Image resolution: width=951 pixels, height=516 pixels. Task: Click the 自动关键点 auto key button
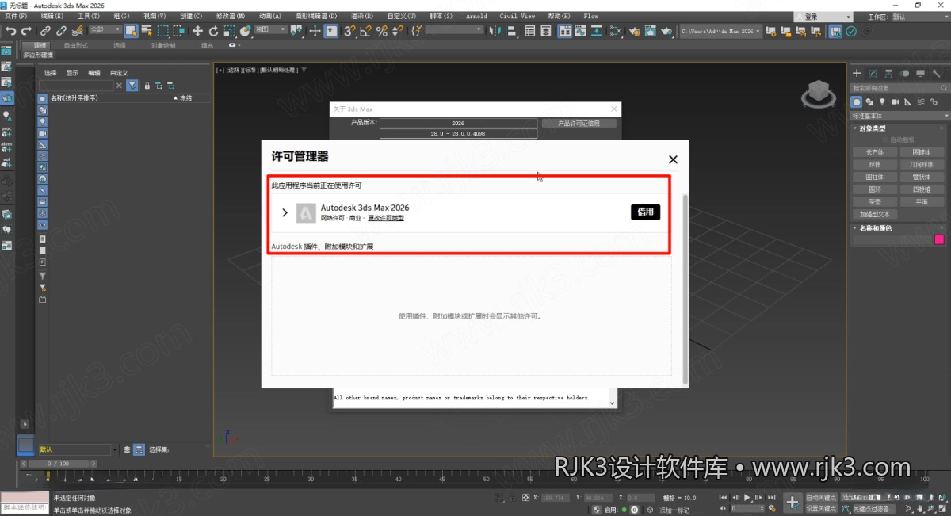point(822,498)
